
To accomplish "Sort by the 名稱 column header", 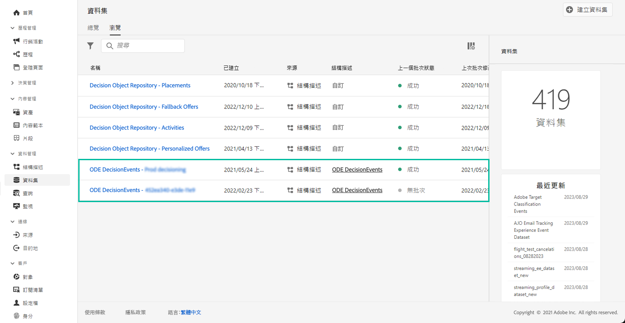I will (x=95, y=68).
